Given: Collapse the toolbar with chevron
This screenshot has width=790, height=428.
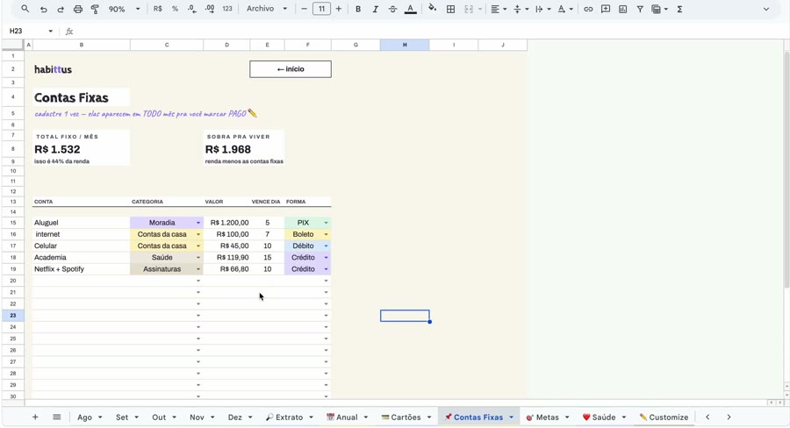Looking at the screenshot, I should pos(766,9).
